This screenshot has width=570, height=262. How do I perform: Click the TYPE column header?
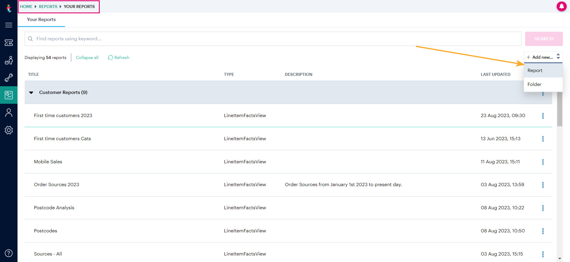(x=229, y=74)
